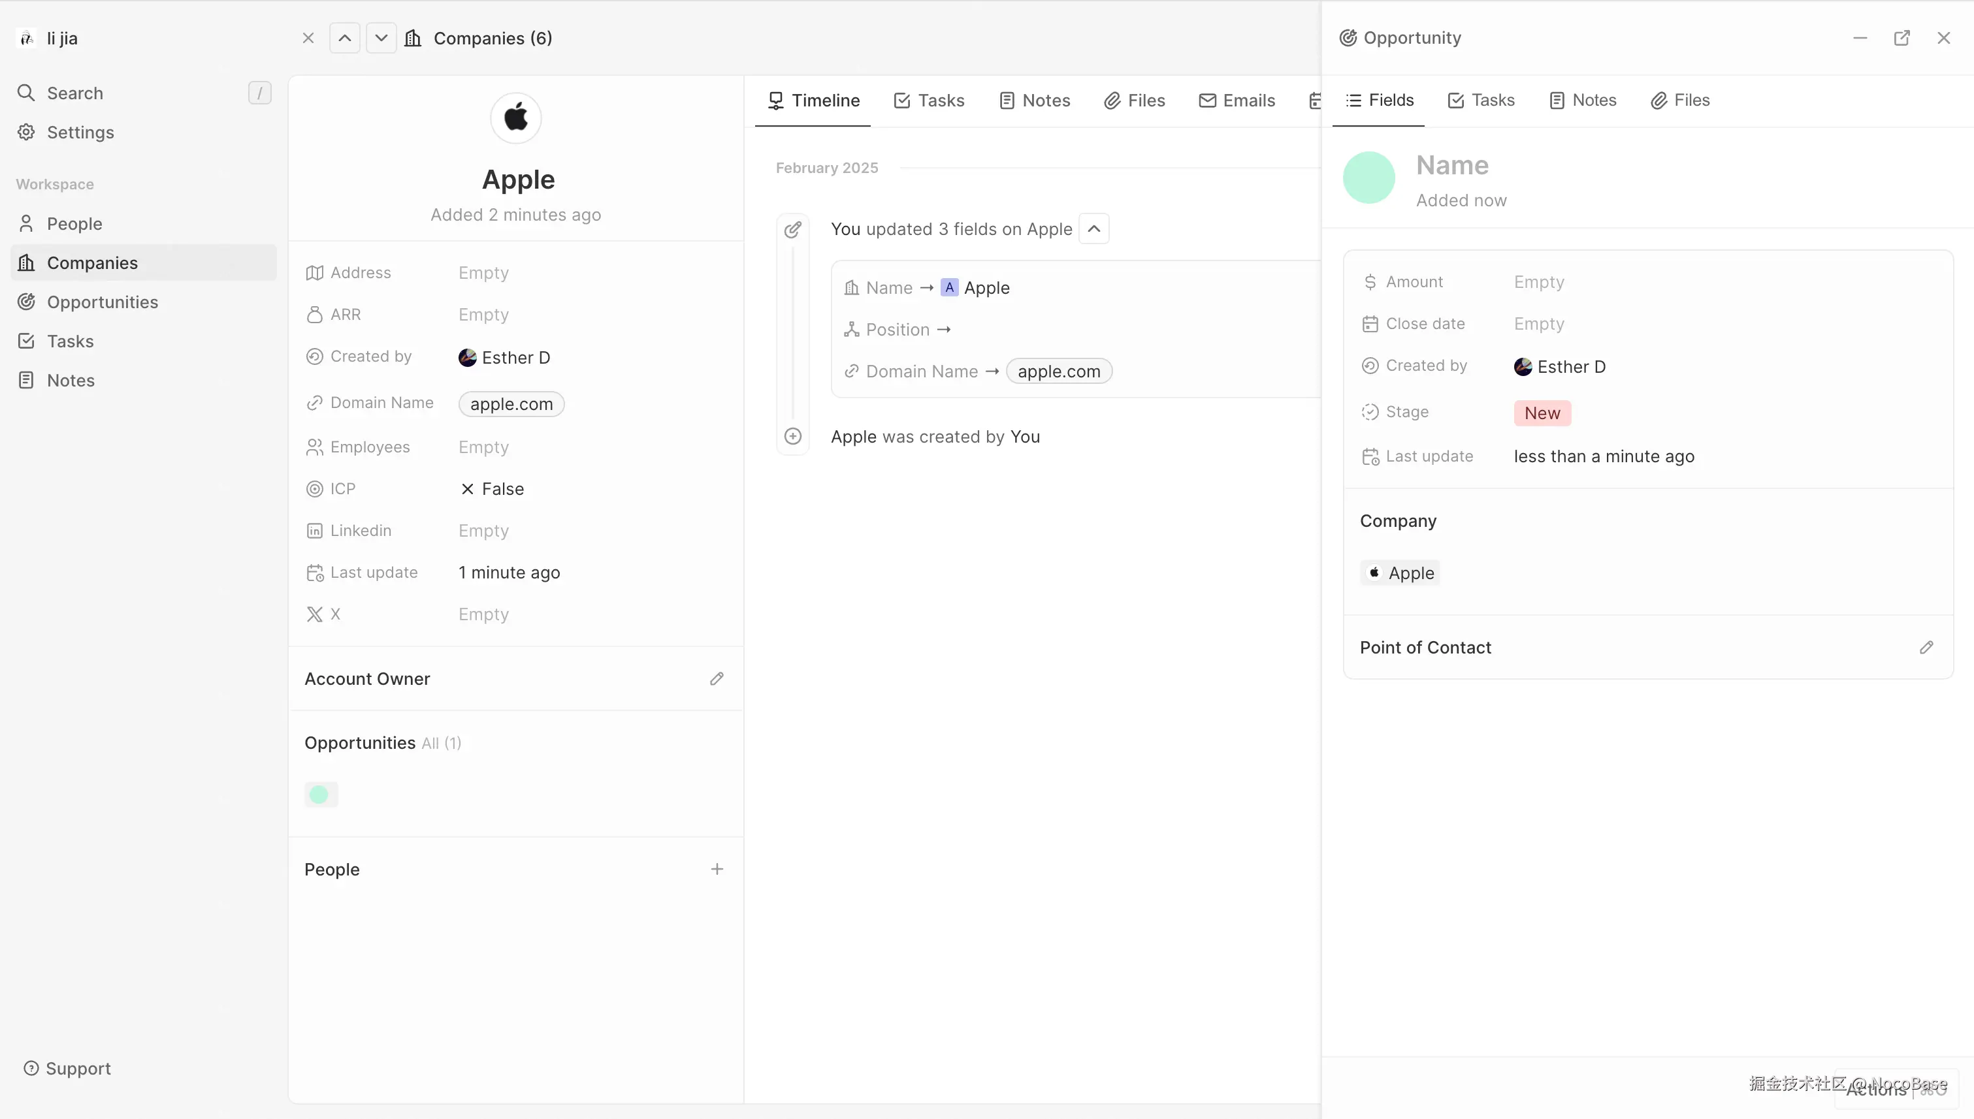
Task: Open the Search item in sidebar
Action: point(143,93)
